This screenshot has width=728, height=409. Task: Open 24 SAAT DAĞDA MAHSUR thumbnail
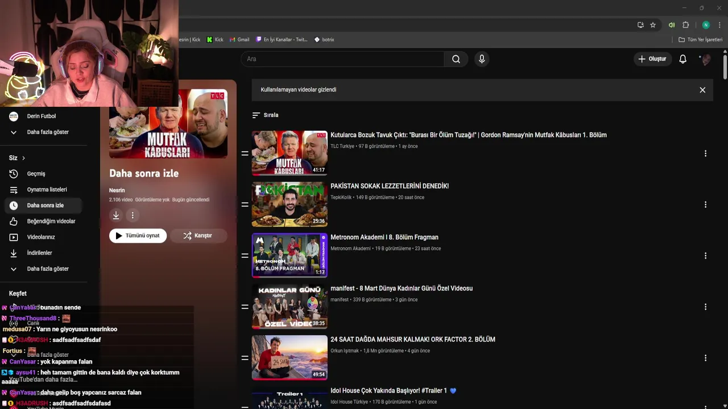[289, 357]
